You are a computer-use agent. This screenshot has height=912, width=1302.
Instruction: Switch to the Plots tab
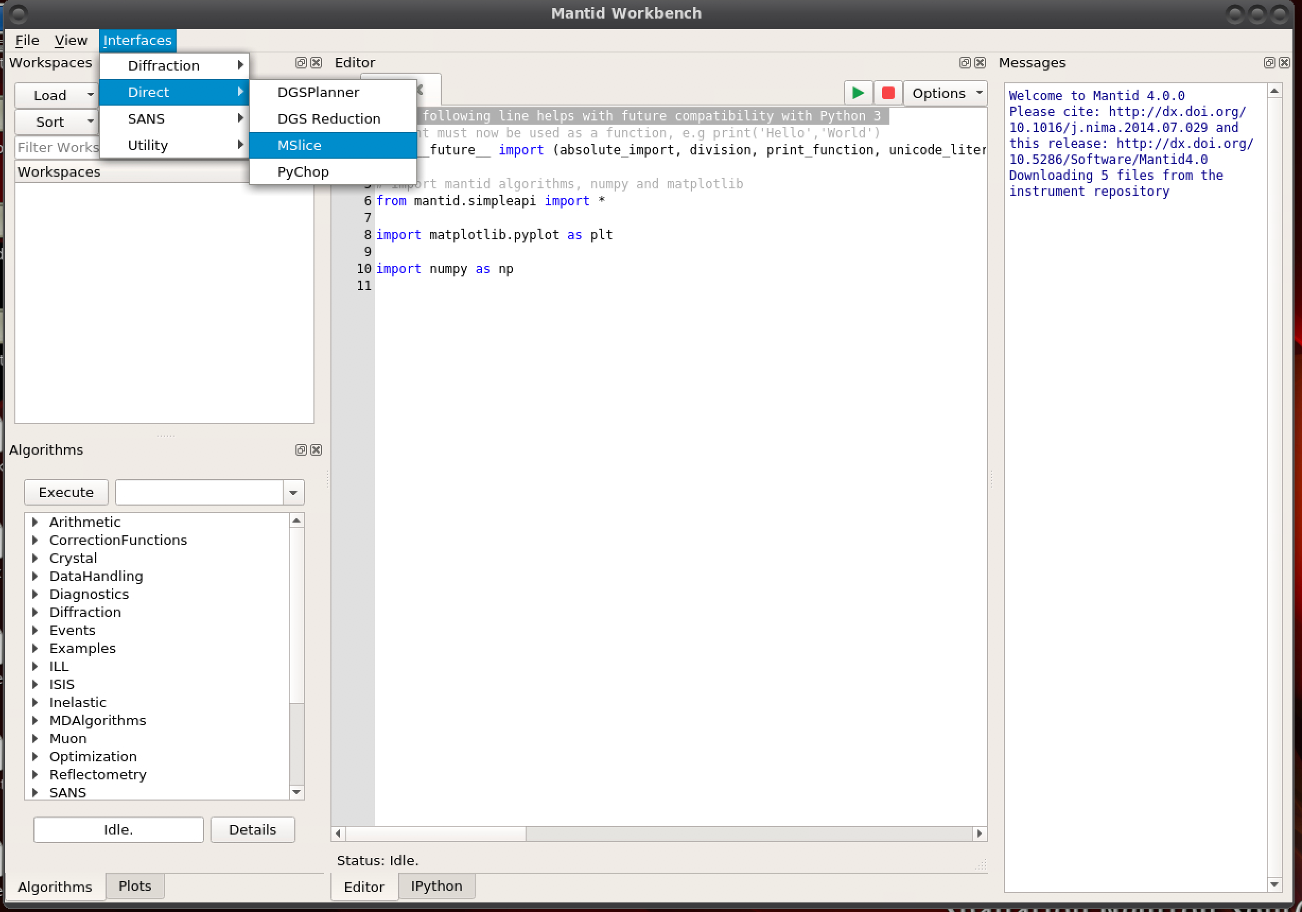tap(134, 886)
